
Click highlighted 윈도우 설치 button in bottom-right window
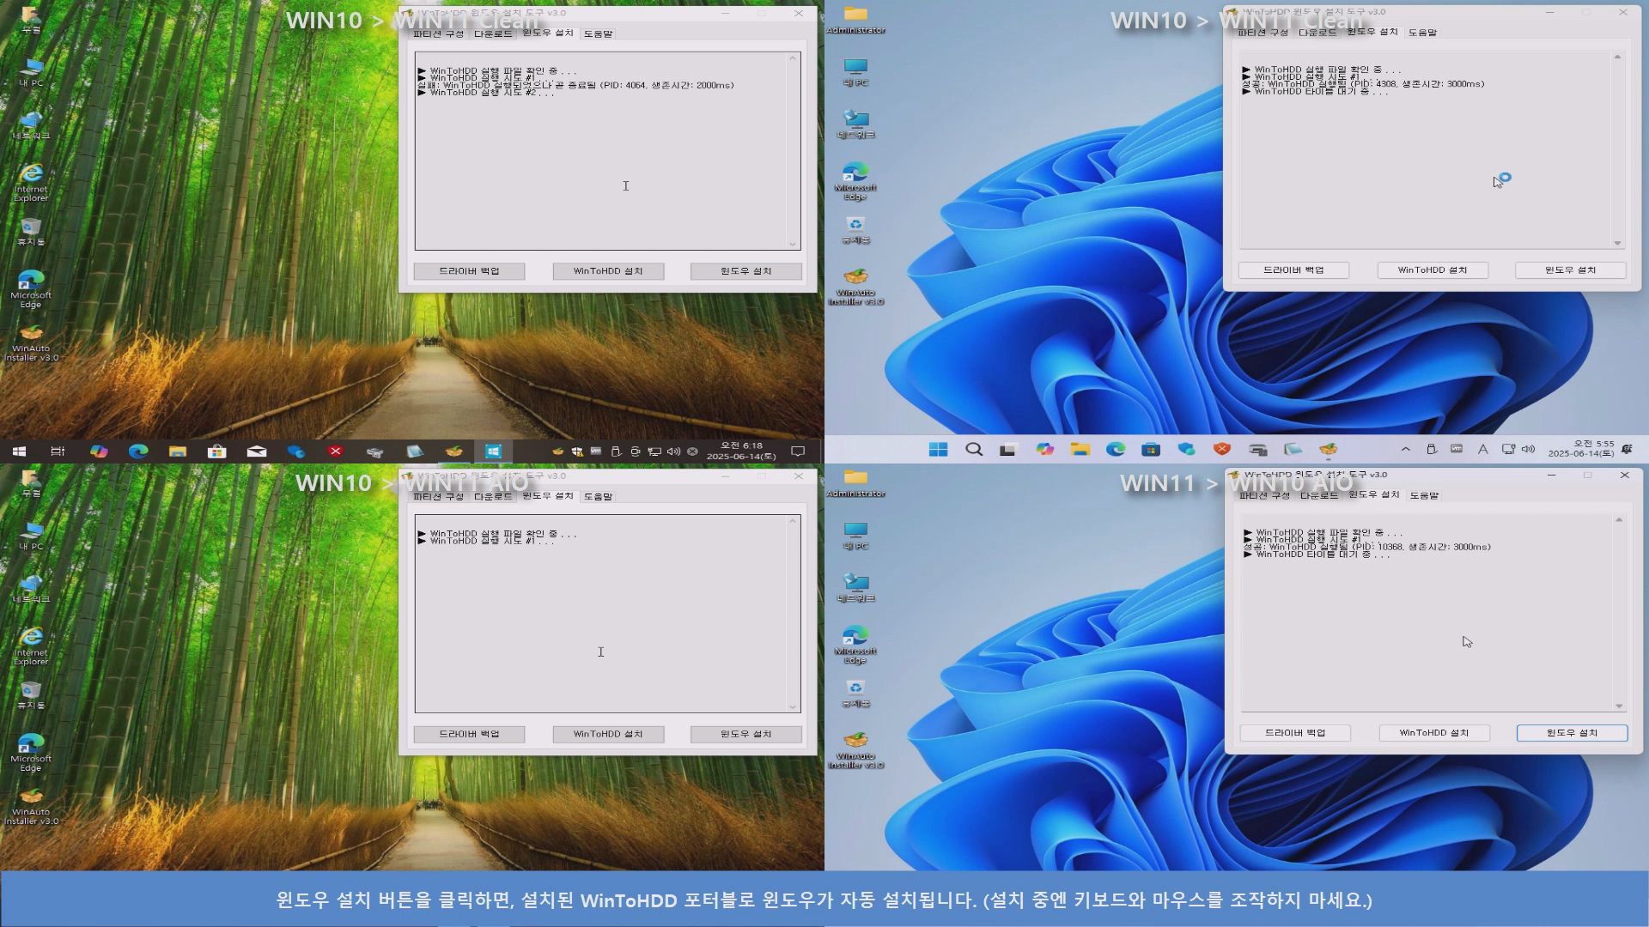coord(1573,733)
